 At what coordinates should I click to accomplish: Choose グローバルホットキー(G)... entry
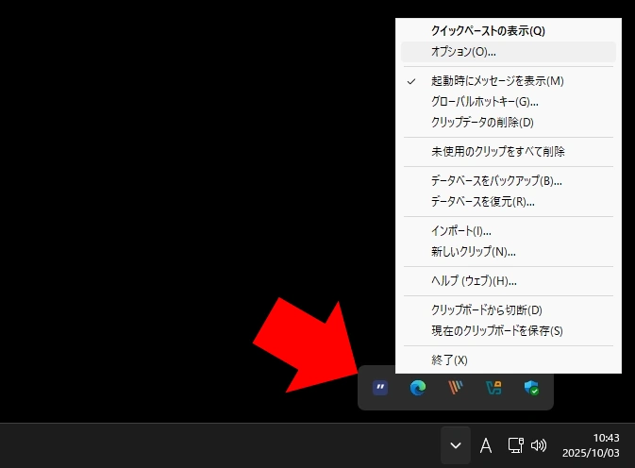point(485,102)
